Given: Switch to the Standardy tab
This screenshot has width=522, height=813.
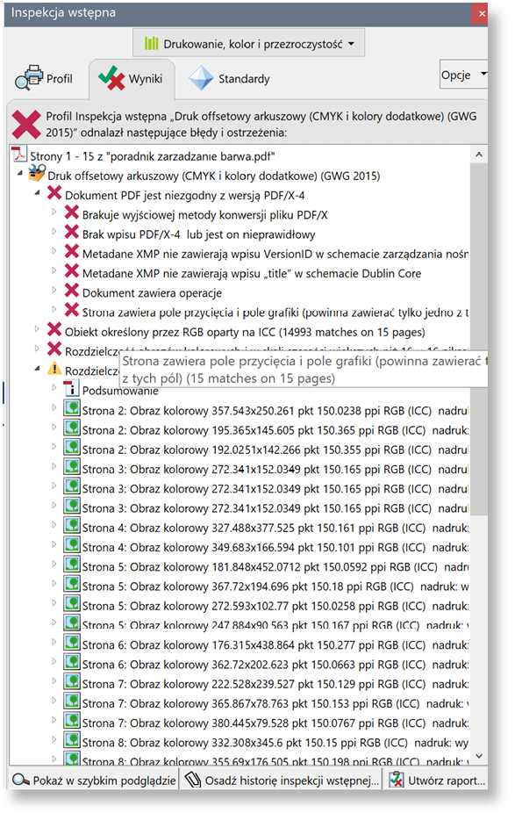Looking at the screenshot, I should coord(229,79).
